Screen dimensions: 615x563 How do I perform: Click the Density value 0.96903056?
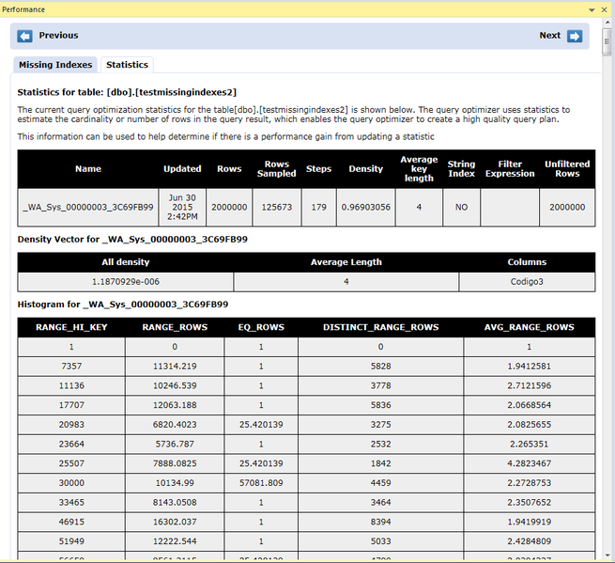(366, 208)
